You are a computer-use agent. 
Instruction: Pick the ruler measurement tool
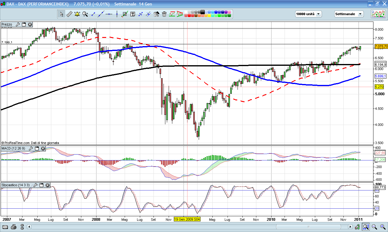coord(69,14)
